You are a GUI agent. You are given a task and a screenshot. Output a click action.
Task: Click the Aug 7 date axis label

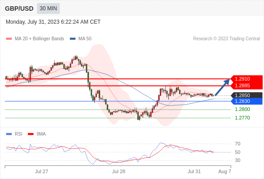[x=225, y=171]
